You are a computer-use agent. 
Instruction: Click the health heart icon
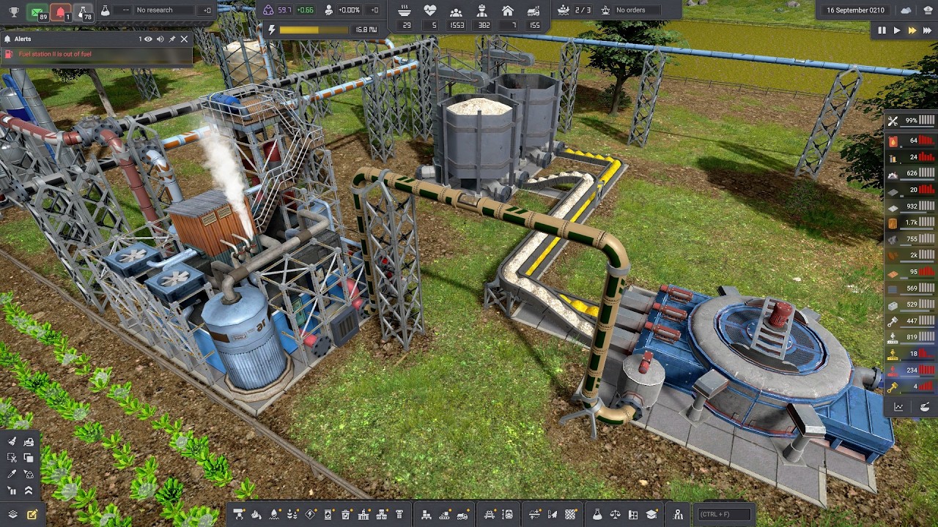pos(430,10)
